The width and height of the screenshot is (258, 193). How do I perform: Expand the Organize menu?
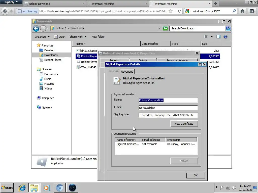coord(42,37)
